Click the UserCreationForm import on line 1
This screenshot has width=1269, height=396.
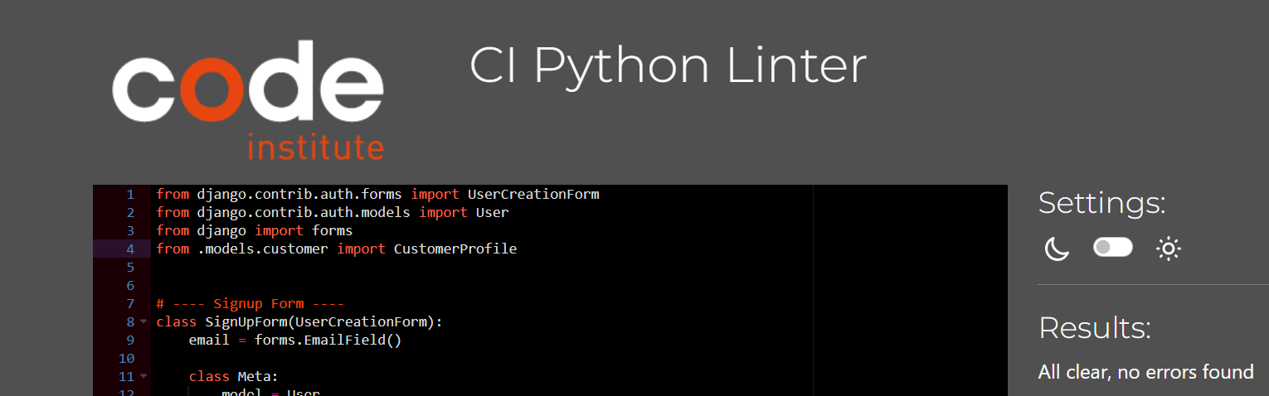(x=533, y=194)
